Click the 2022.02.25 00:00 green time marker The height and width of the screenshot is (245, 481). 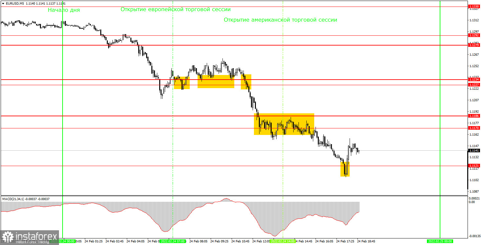pos(440,241)
